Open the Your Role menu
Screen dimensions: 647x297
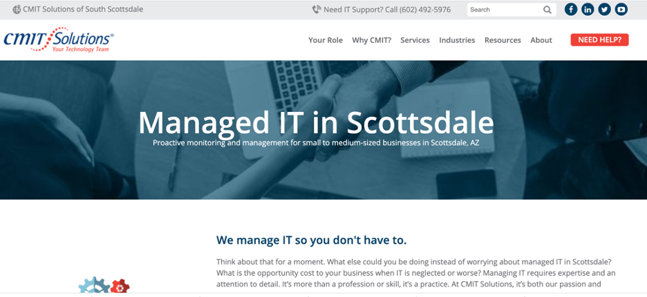[x=326, y=40]
